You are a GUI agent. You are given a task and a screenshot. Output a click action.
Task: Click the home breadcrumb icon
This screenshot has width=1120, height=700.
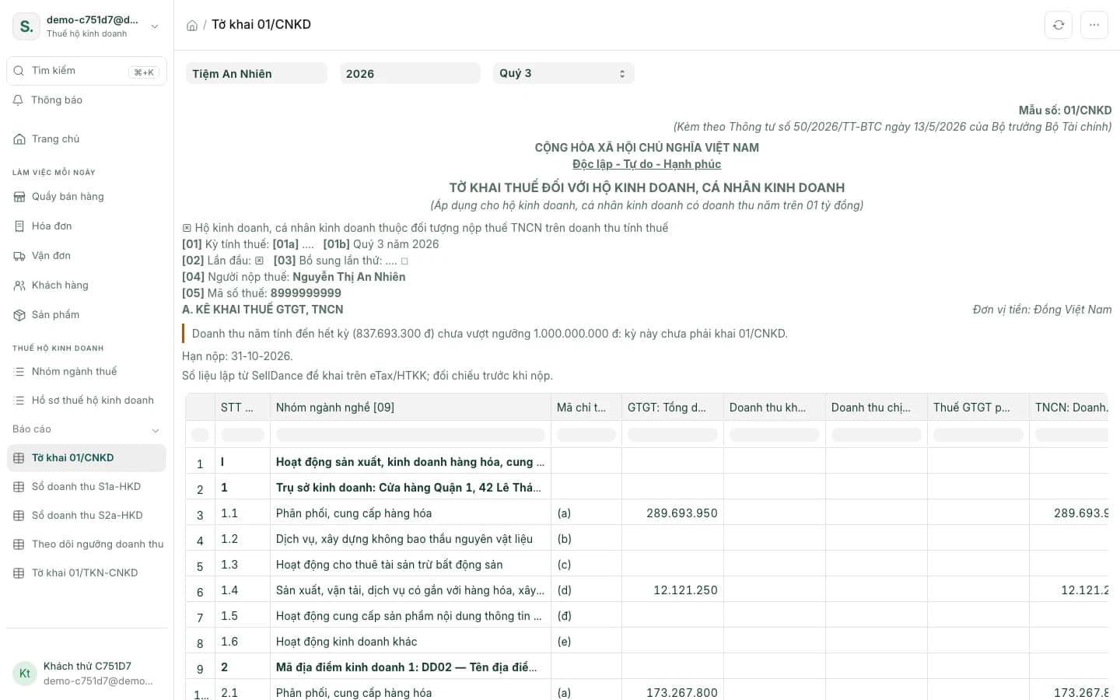[192, 26]
